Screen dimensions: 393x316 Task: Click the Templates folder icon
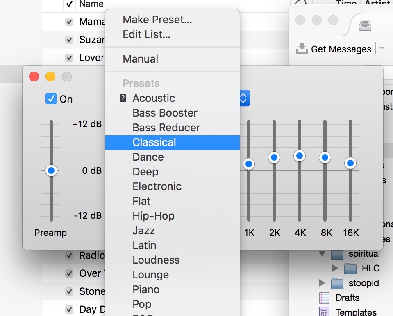coord(324,312)
